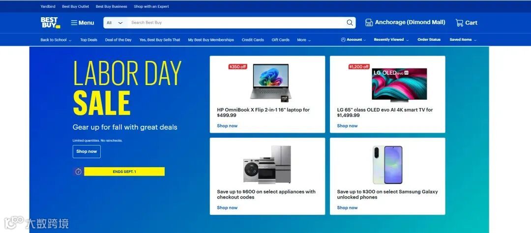Open the All category search dropdown
The height and width of the screenshot is (233, 531).
pos(115,23)
